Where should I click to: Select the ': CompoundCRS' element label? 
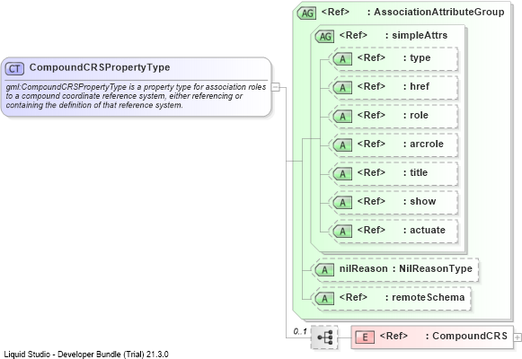coord(466,336)
